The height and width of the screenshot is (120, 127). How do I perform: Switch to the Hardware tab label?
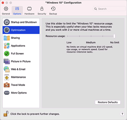point(29,14)
